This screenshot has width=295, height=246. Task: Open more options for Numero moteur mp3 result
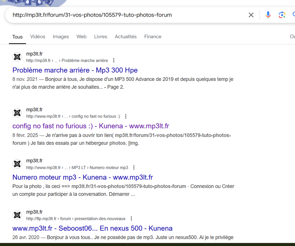coord(134,168)
